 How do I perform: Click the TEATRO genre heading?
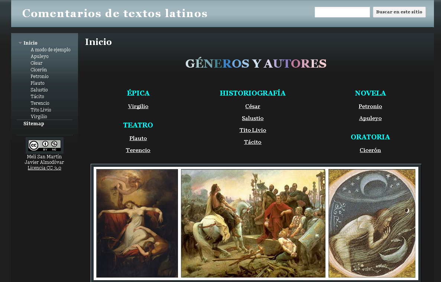point(138,125)
